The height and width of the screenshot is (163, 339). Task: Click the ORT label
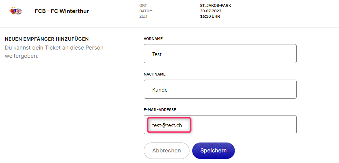(x=143, y=5)
